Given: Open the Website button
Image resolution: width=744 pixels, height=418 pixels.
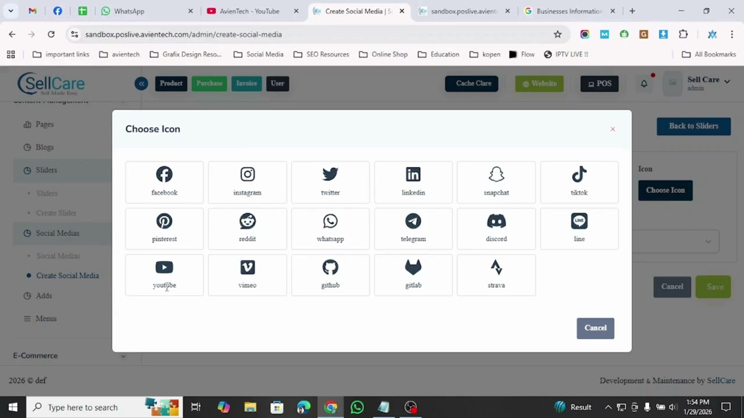Looking at the screenshot, I should (539, 84).
